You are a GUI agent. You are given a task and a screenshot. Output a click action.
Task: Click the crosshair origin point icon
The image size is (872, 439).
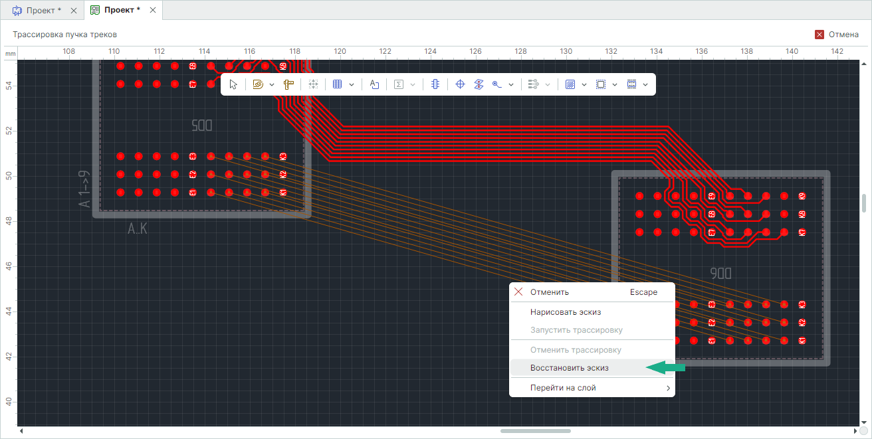tap(459, 84)
